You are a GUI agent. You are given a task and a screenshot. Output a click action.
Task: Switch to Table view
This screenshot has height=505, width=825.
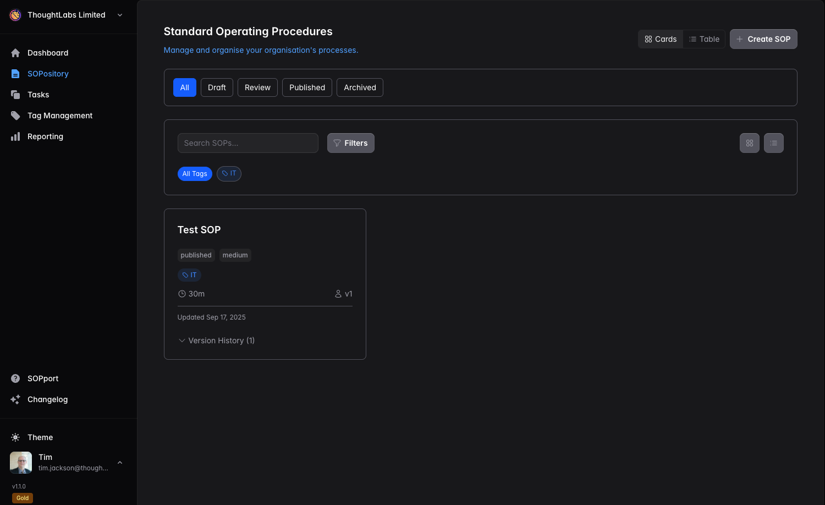pyautogui.click(x=704, y=39)
